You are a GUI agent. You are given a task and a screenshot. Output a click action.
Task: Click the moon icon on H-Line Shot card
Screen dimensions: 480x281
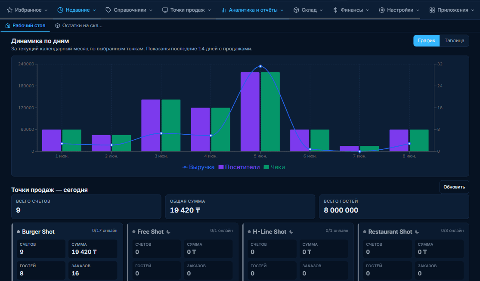(x=291, y=232)
